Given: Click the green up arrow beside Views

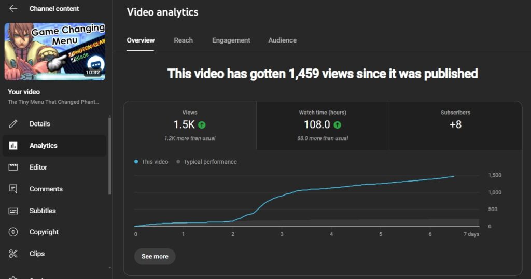Looking at the screenshot, I should (x=202, y=125).
